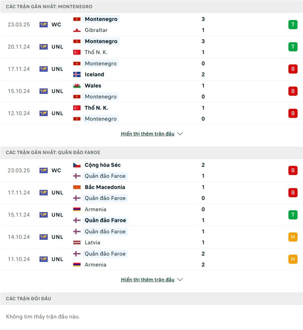
Task: Open 'Hiển thị thêm trận đấu' under Quần đảo Faroe
Action: pos(147,280)
